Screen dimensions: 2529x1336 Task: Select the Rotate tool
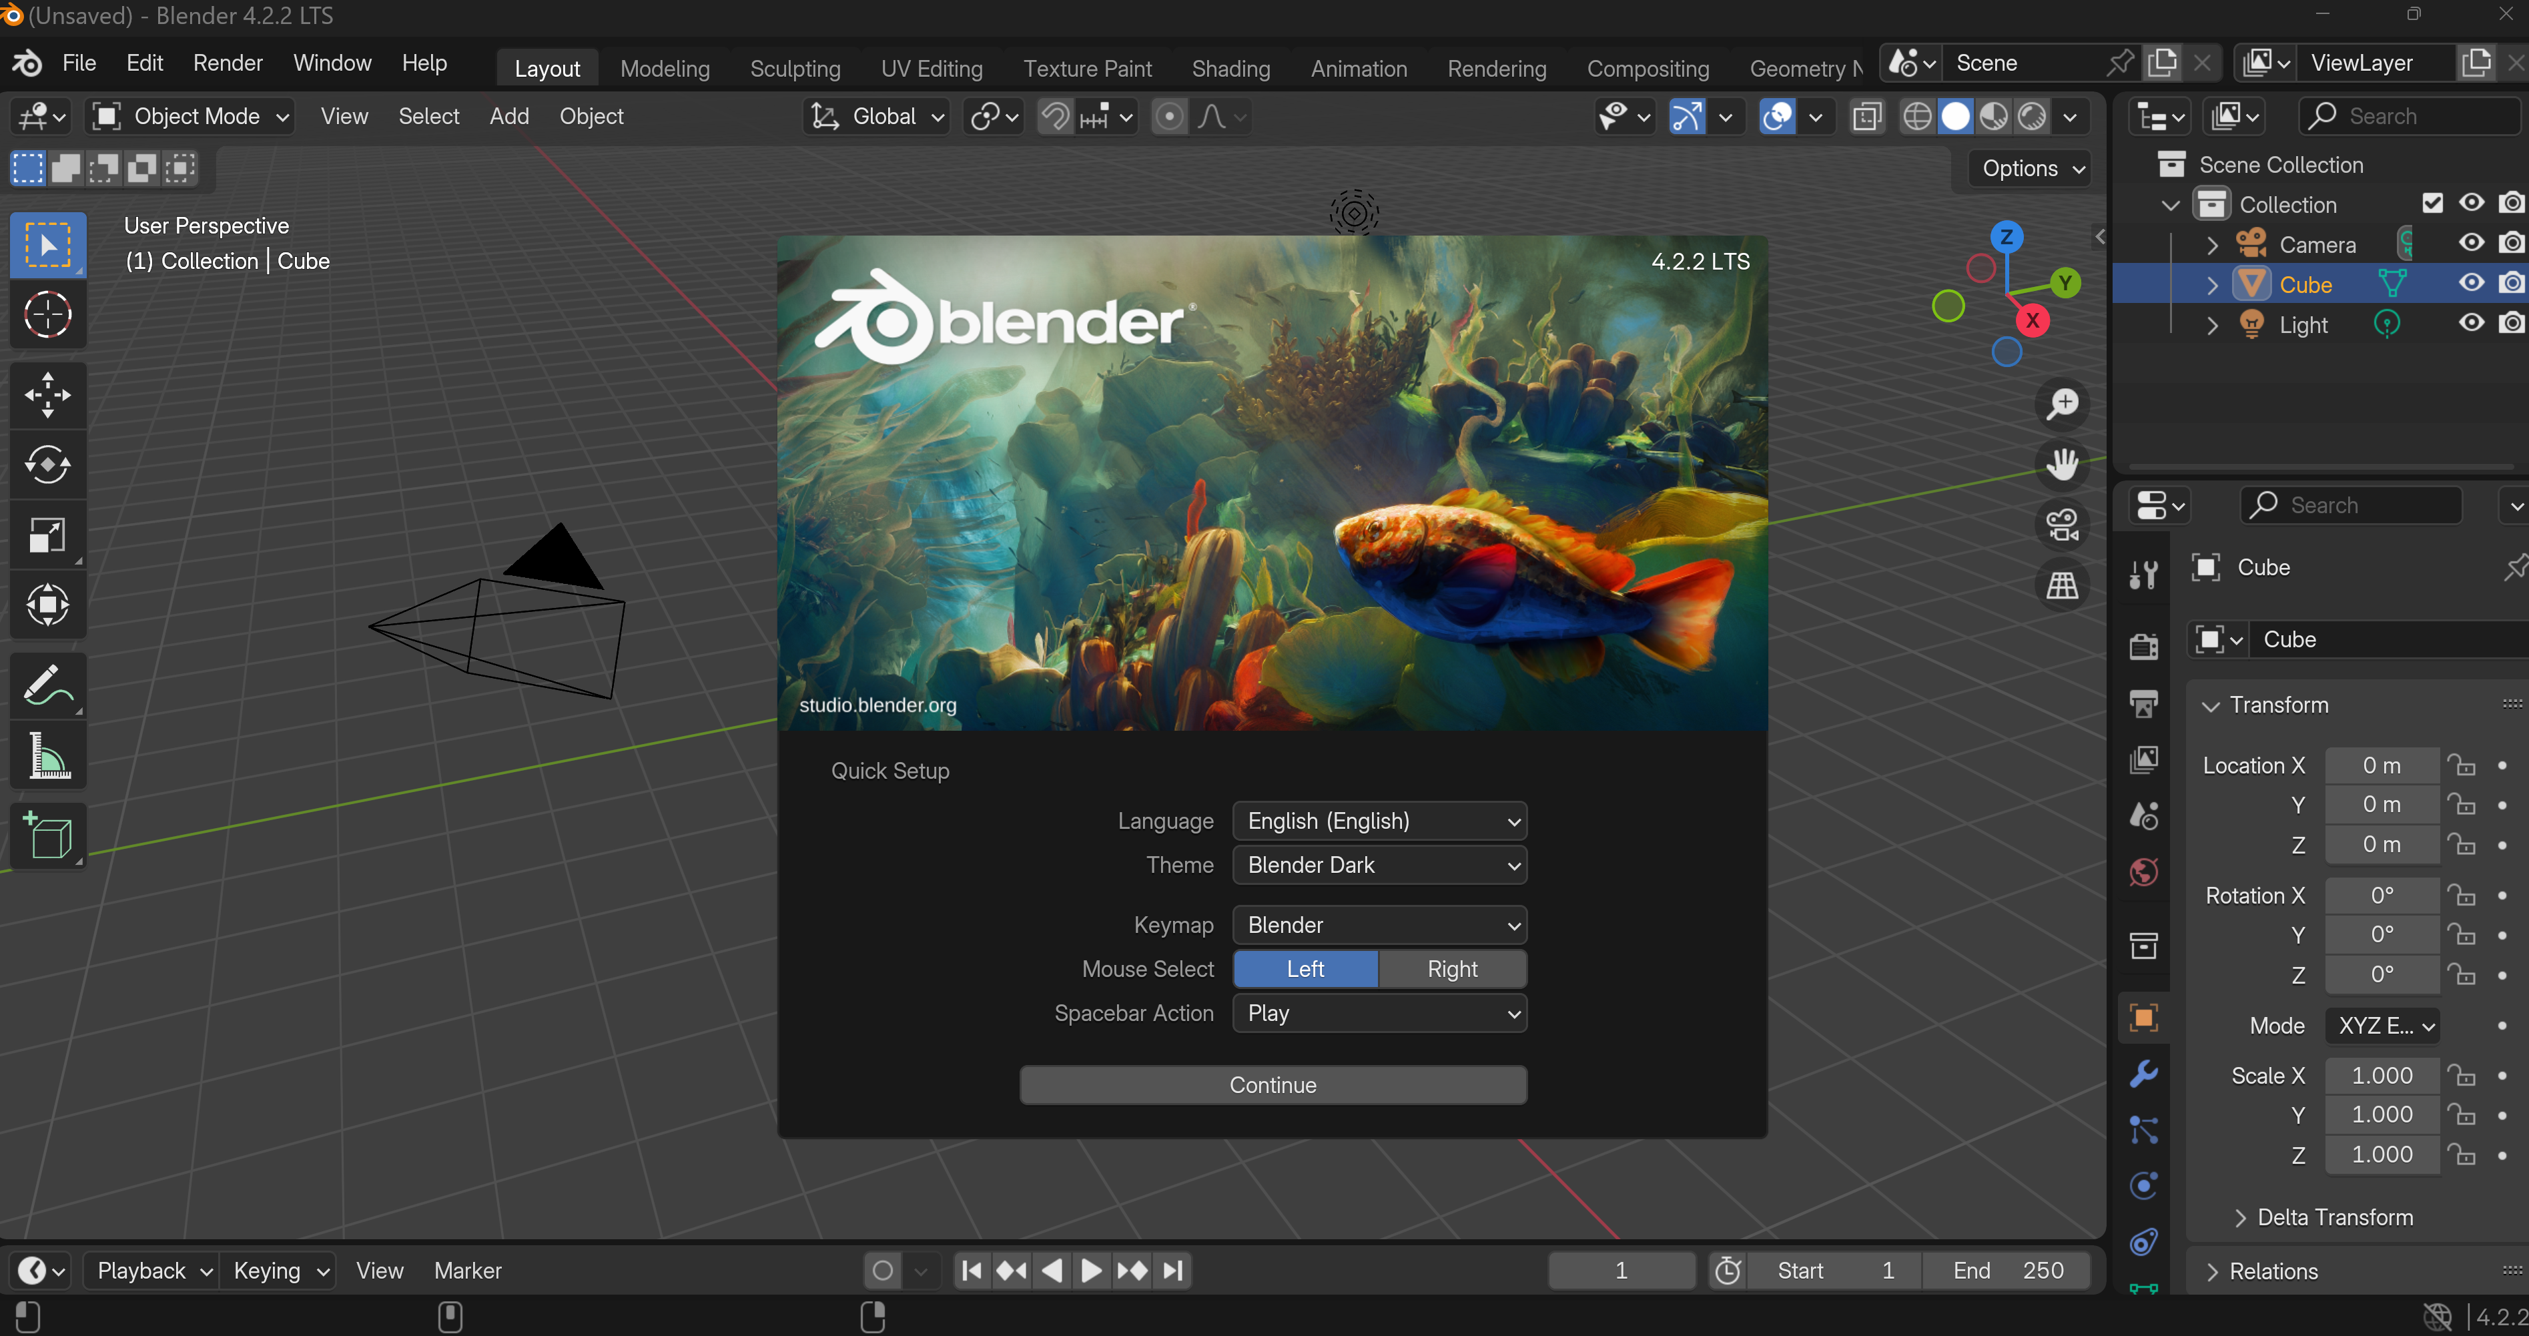[x=47, y=464]
